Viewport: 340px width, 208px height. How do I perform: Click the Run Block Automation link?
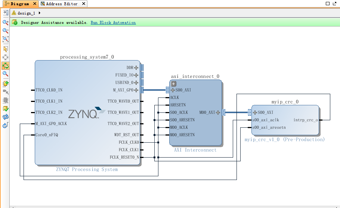(x=113, y=22)
